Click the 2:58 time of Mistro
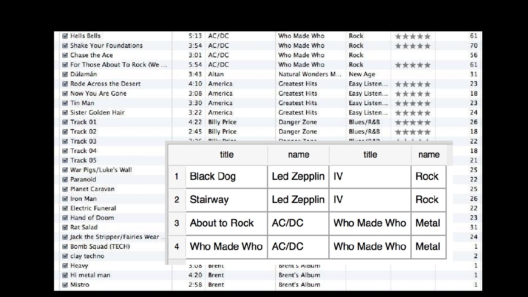The height and width of the screenshot is (297, 528). [195, 285]
